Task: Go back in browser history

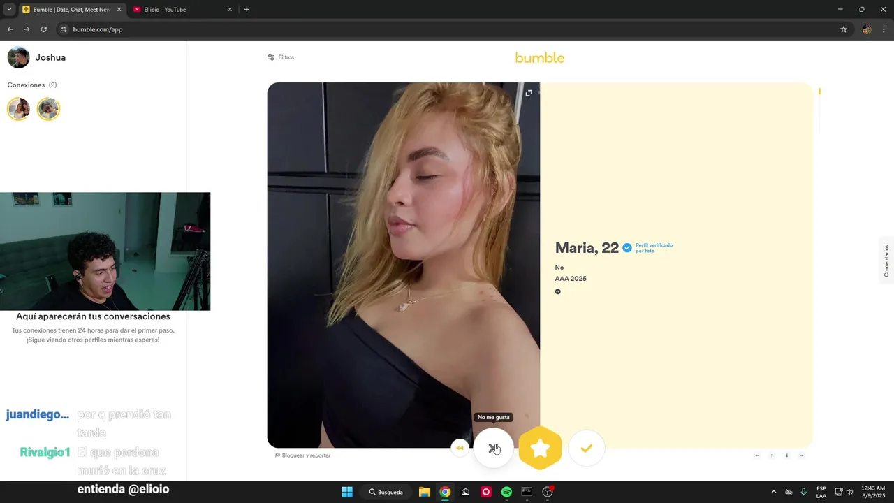Action: coord(10,29)
